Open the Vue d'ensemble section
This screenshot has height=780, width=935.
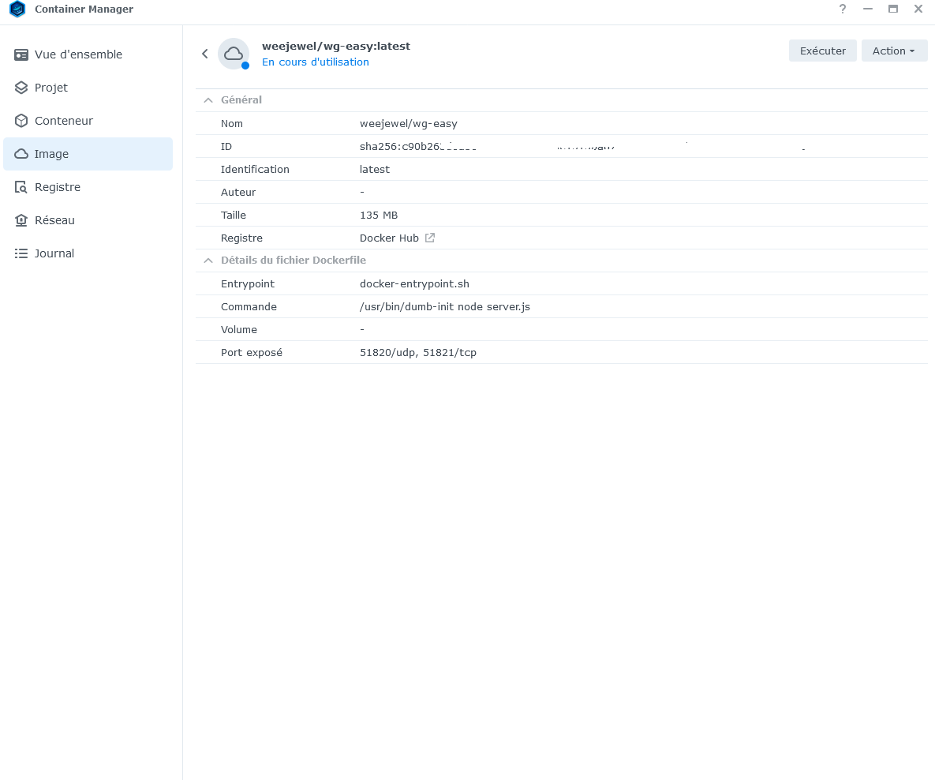pos(88,55)
